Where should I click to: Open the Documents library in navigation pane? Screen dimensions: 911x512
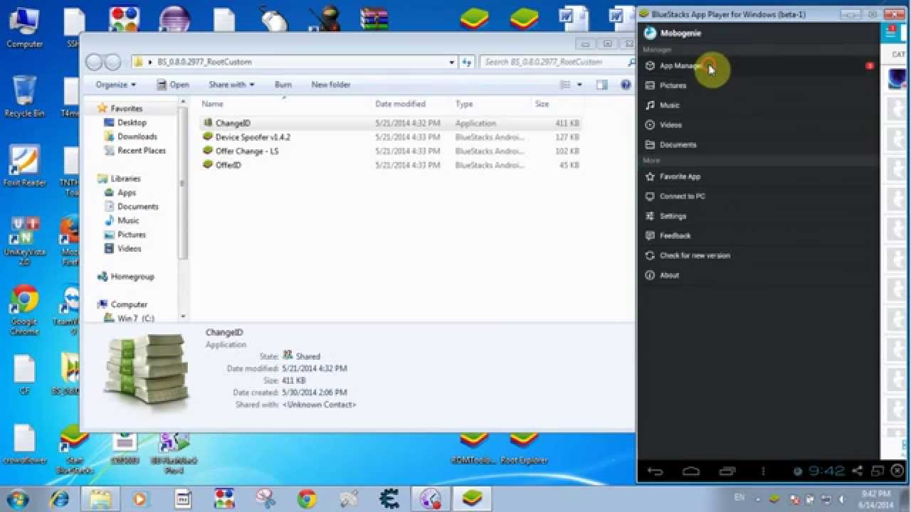[137, 206]
